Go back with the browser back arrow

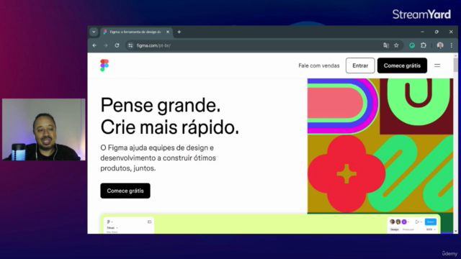coord(94,45)
